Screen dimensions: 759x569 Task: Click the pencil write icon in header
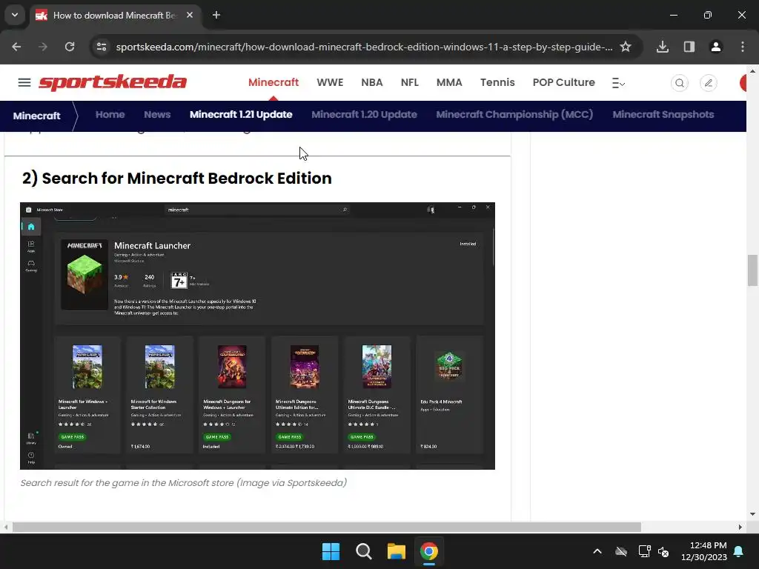tap(708, 83)
